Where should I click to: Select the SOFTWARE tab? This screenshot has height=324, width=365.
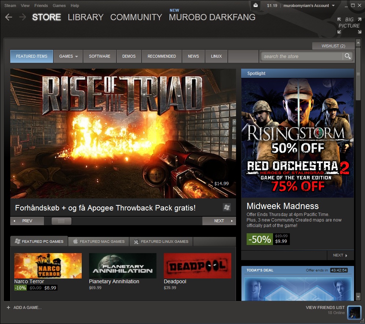coord(100,56)
